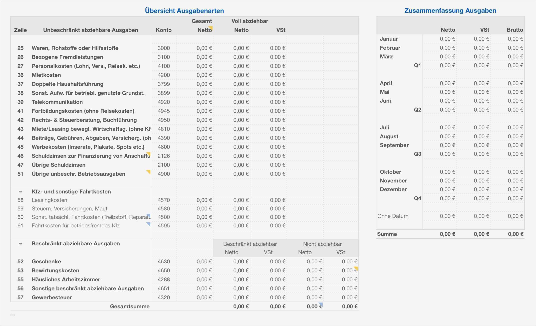This screenshot has height=326, width=536.
Task: Select the Telekommunikation Konto cell 4920
Action: 164,102
